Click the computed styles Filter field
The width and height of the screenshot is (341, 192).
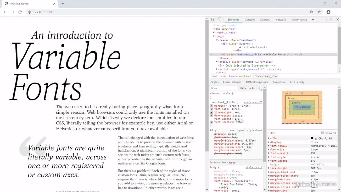pyautogui.click(x=294, y=133)
